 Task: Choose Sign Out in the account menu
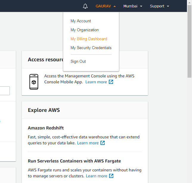pos(78,61)
